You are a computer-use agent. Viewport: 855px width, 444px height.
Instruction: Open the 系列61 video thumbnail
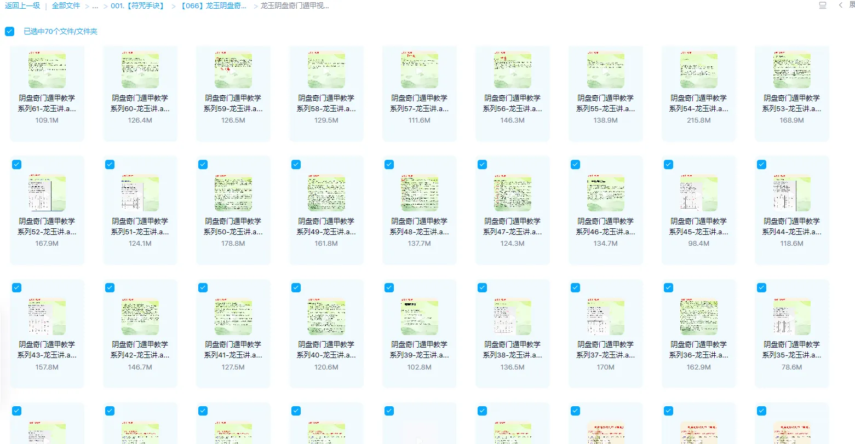click(47, 70)
